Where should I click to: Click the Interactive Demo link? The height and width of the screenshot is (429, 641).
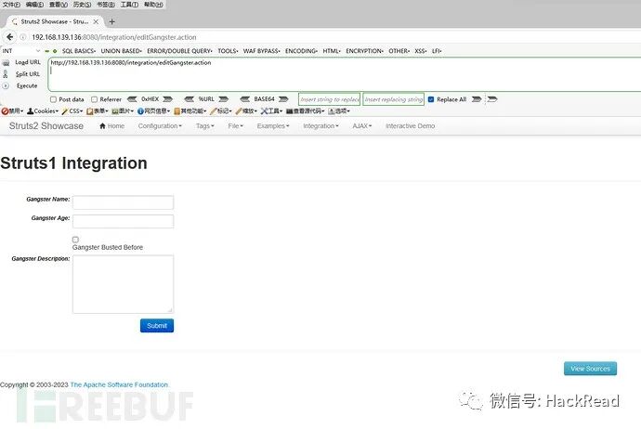click(410, 126)
